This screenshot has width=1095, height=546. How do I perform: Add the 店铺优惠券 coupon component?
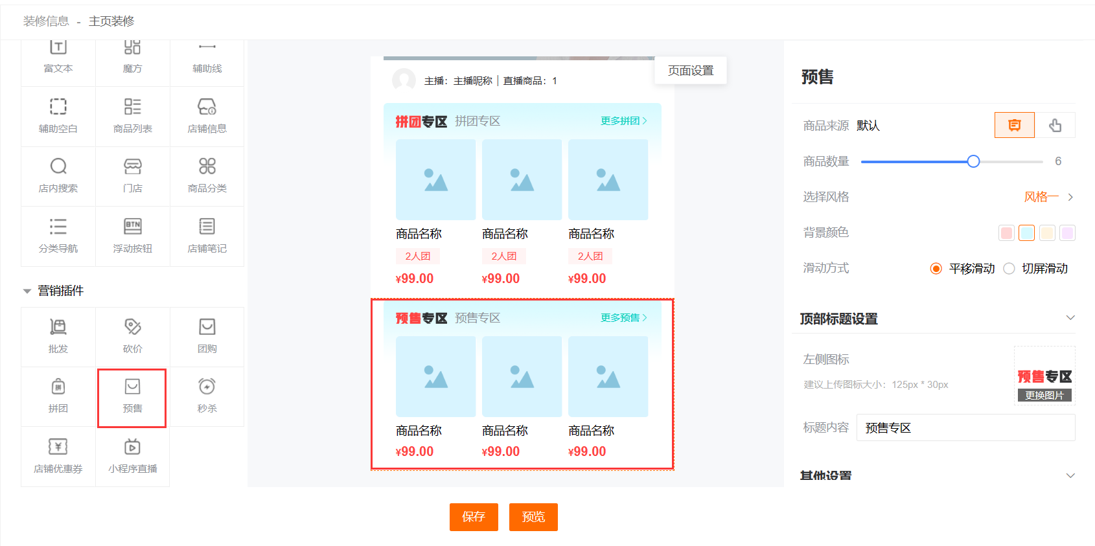(58, 457)
